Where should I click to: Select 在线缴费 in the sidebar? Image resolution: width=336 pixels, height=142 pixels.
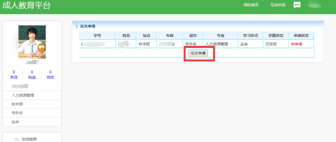pyautogui.click(x=29, y=139)
